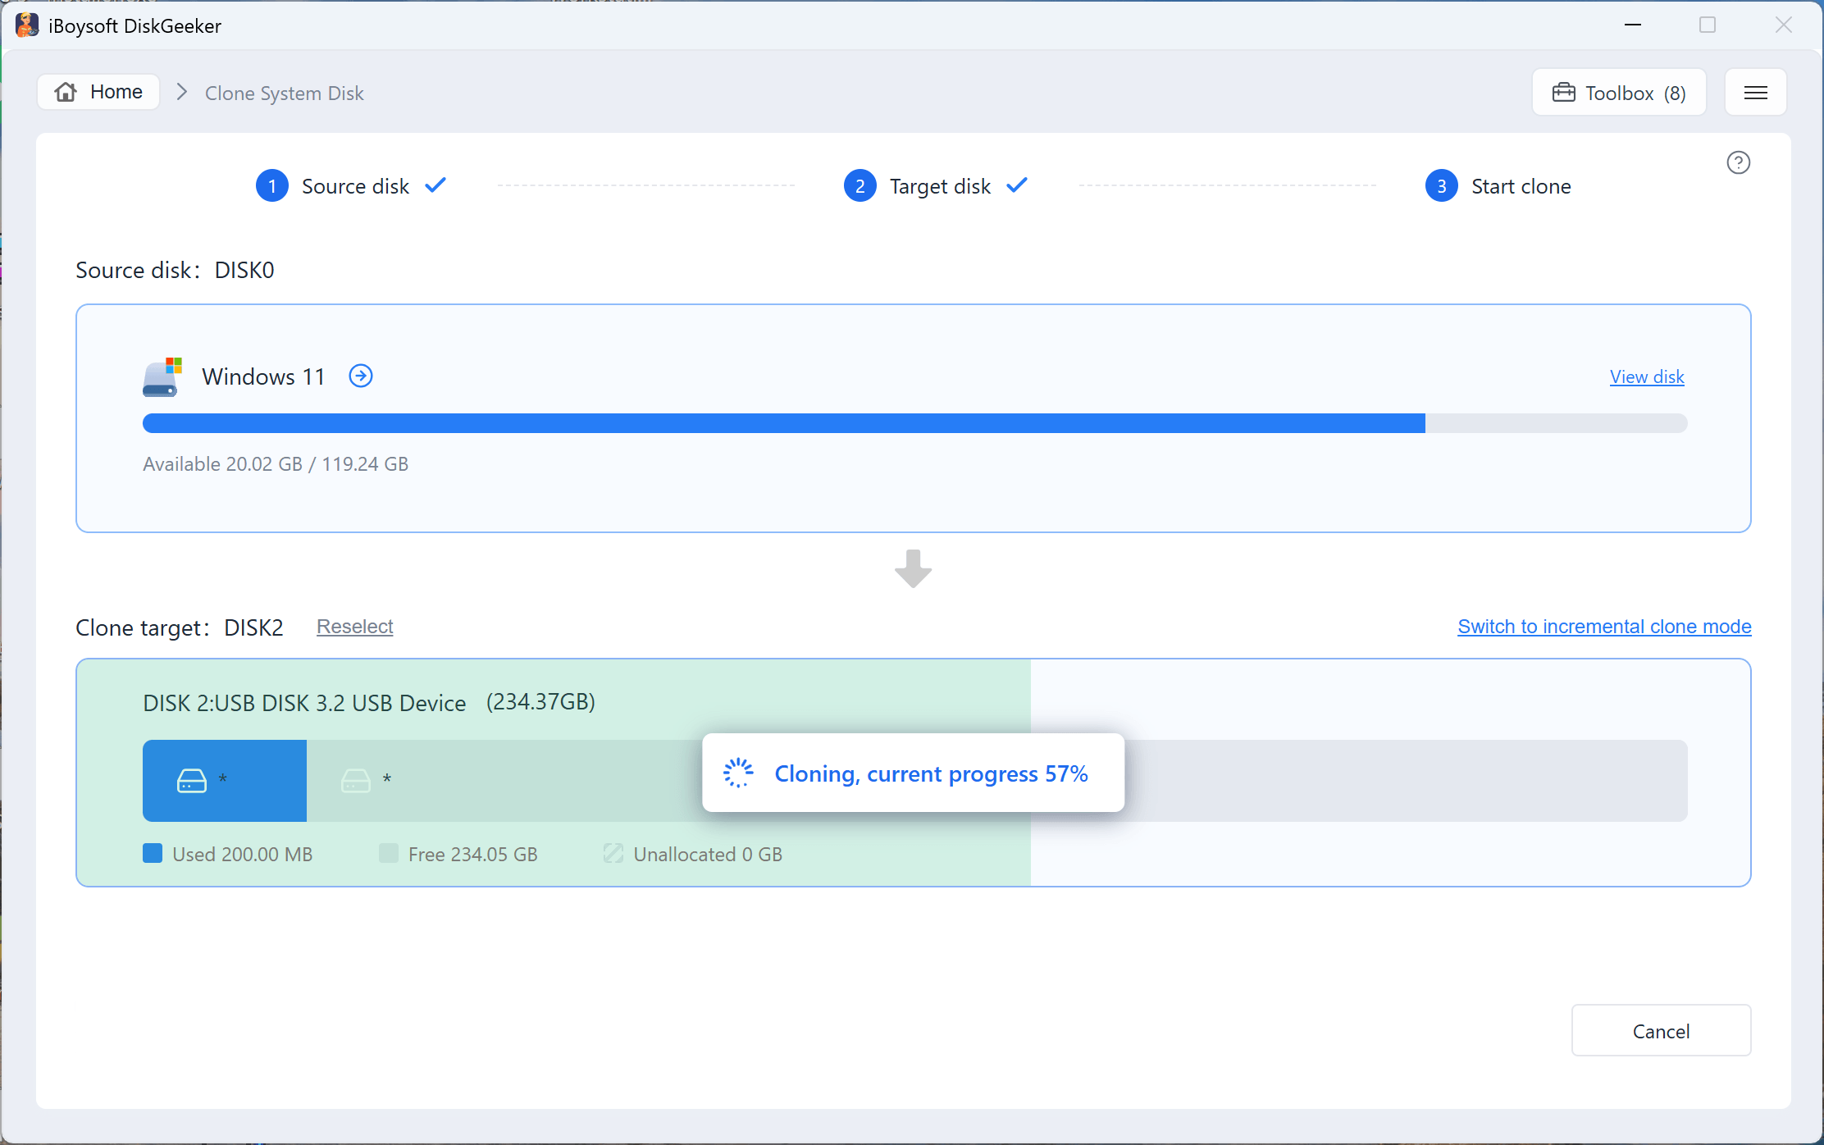This screenshot has height=1145, width=1824.
Task: Select step 3 Start clone
Action: (x=1498, y=186)
